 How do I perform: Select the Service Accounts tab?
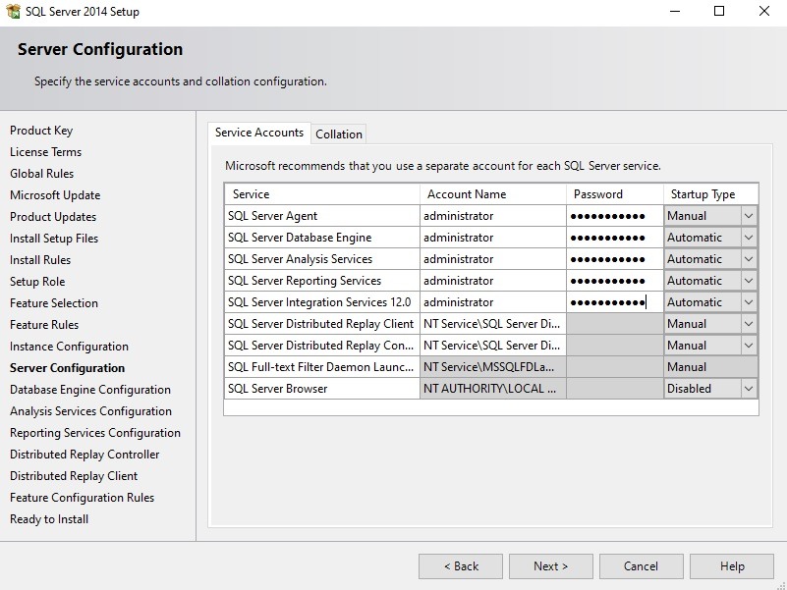(x=259, y=133)
